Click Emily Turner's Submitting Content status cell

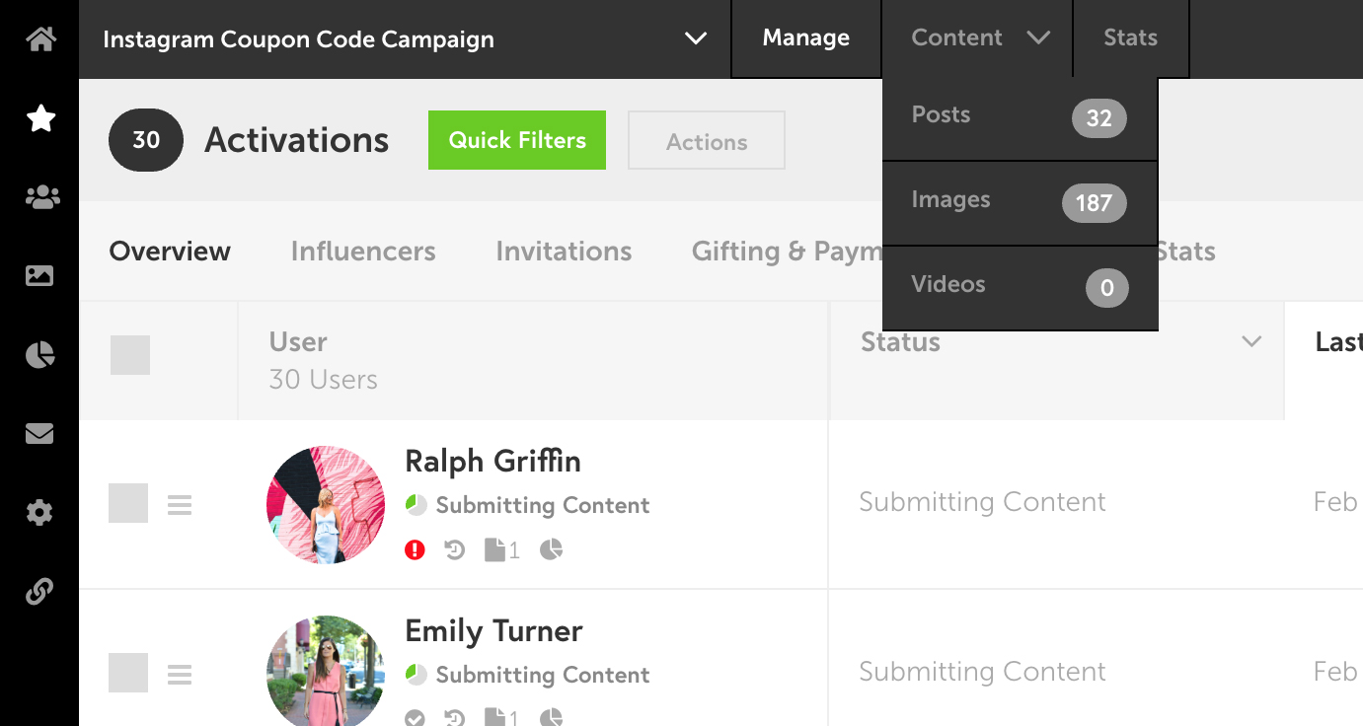(982, 672)
